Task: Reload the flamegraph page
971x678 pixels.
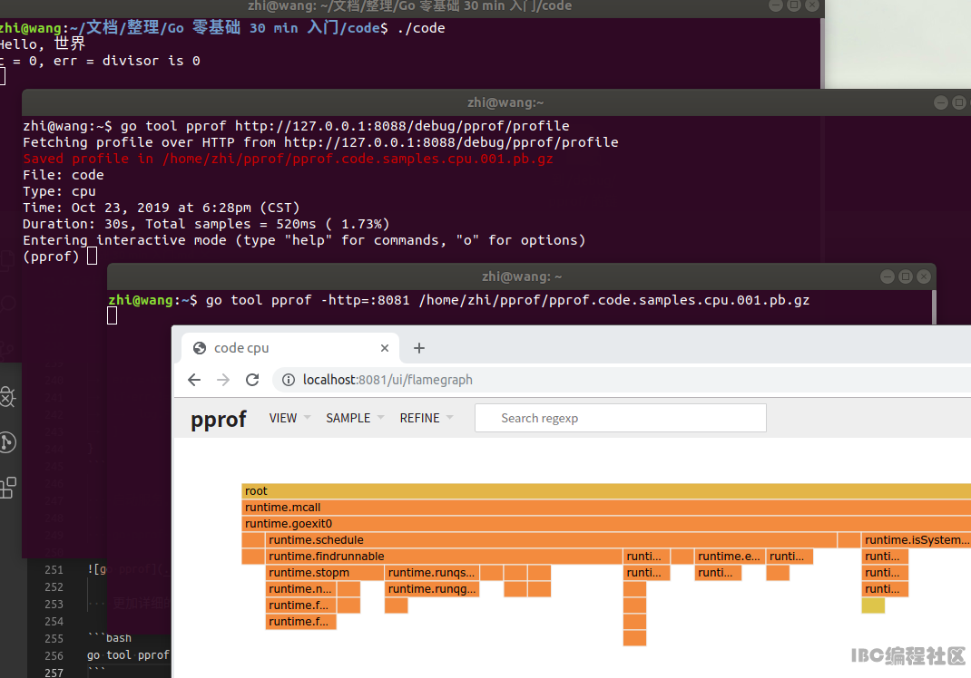Action: click(x=252, y=380)
